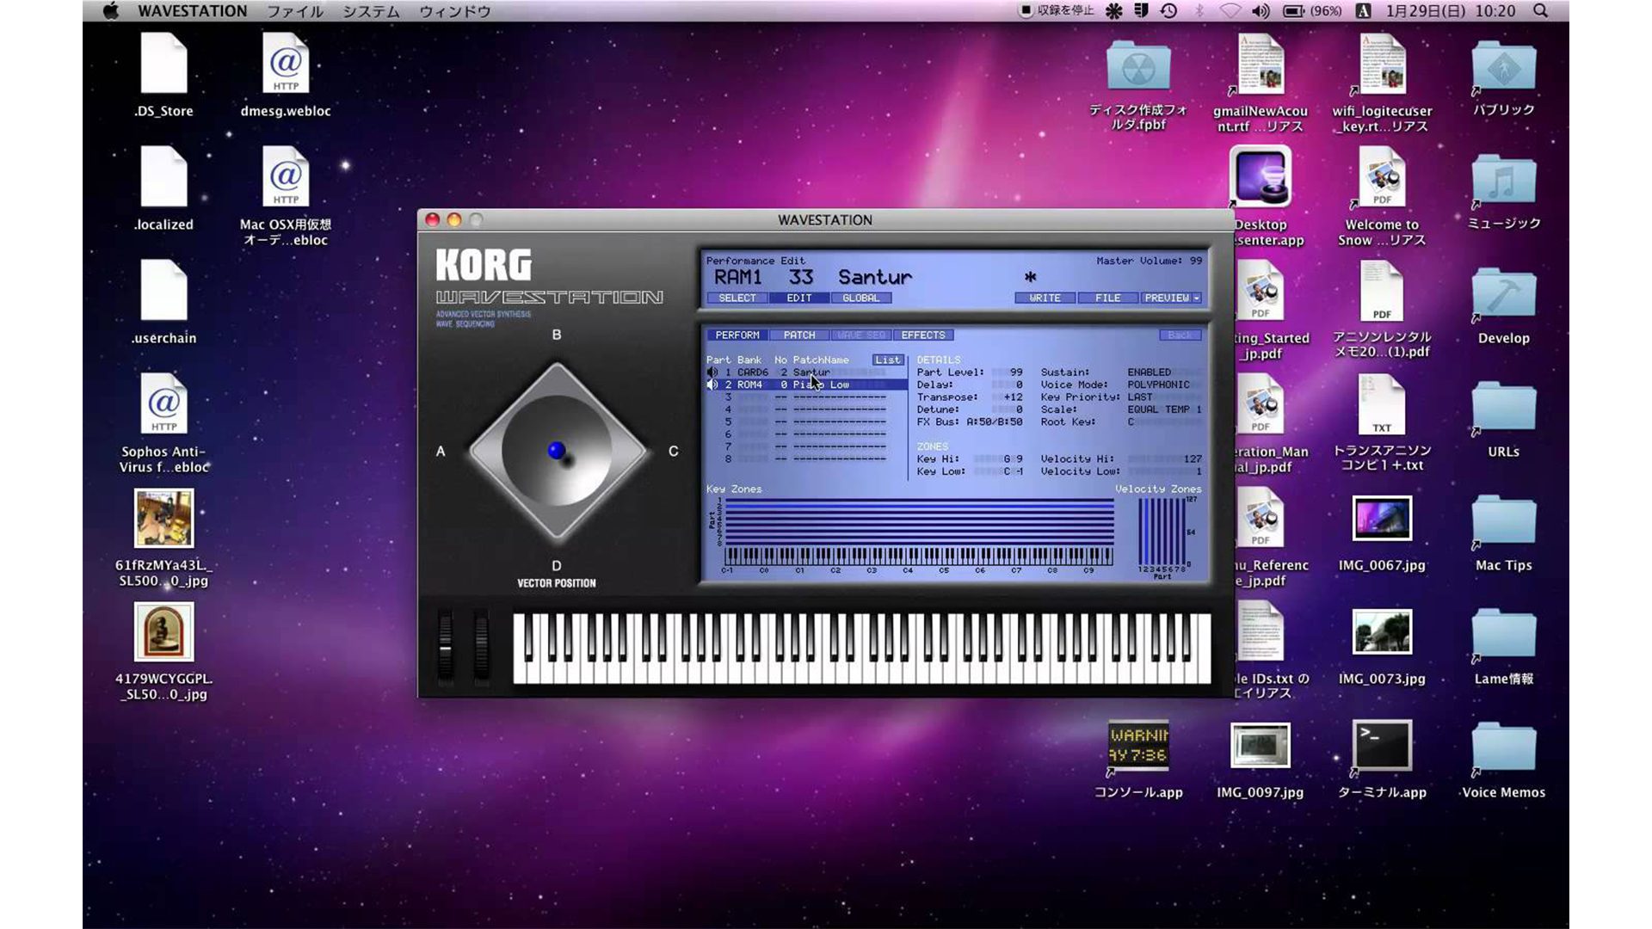The image size is (1652, 929).
Task: Click the blue vector joystick ball
Action: [557, 450]
